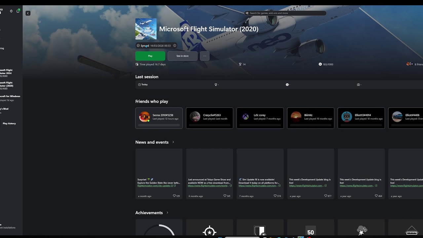Open the flightsimulator.com/city-update-13 link
The width and height of the screenshot is (423, 238).
tap(155, 186)
